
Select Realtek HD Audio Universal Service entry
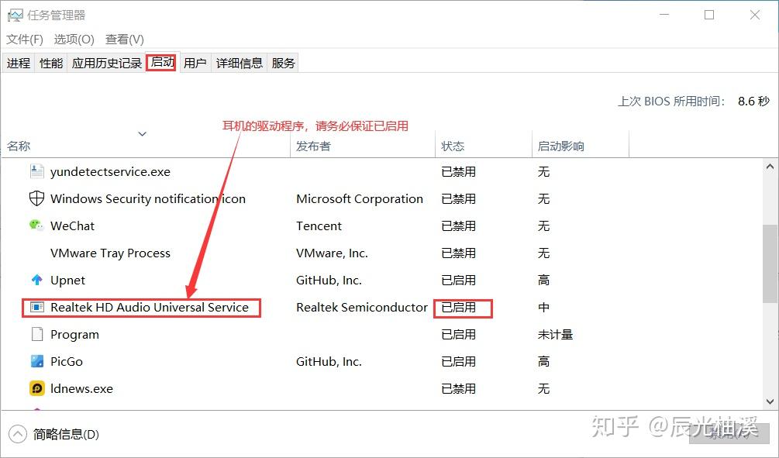click(x=150, y=307)
